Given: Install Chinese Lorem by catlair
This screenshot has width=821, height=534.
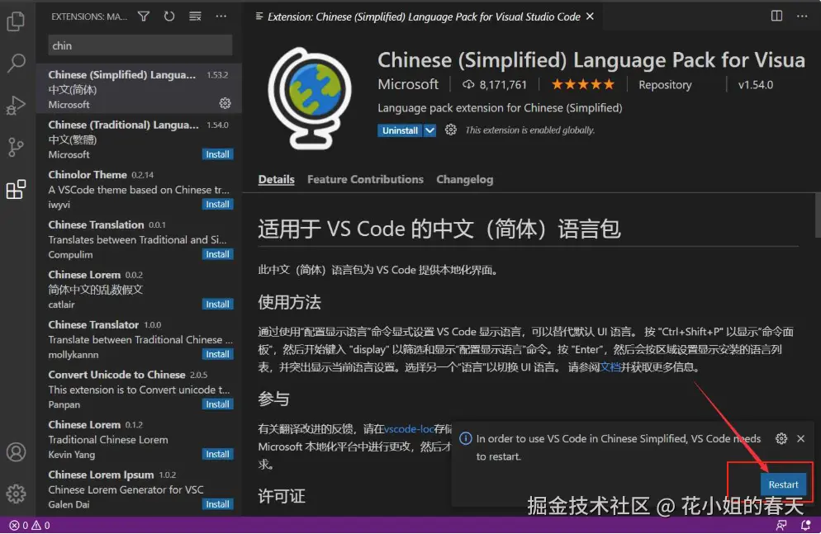Looking at the screenshot, I should tap(217, 304).
